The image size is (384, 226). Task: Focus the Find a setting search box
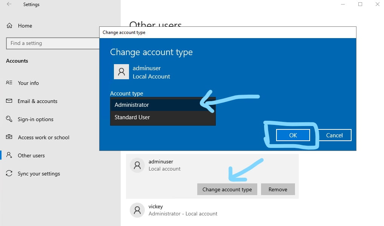coord(53,43)
